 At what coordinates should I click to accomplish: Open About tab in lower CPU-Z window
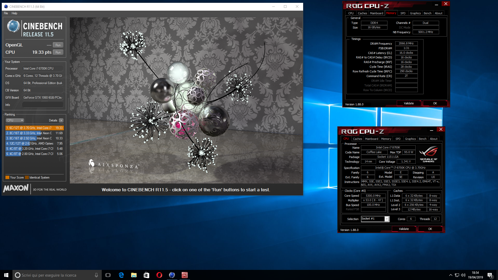(434, 139)
